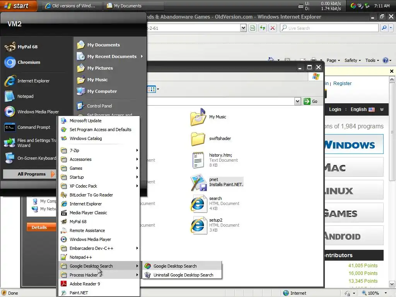Open Remote Assistance
396x297 pixels.
click(x=99, y=230)
